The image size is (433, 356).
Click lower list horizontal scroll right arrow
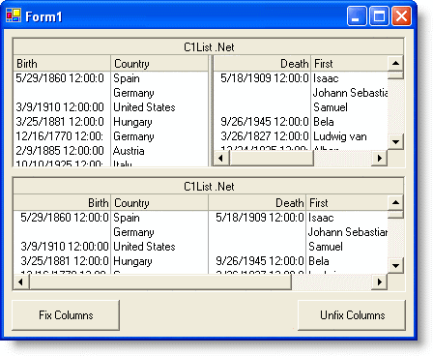[380, 282]
